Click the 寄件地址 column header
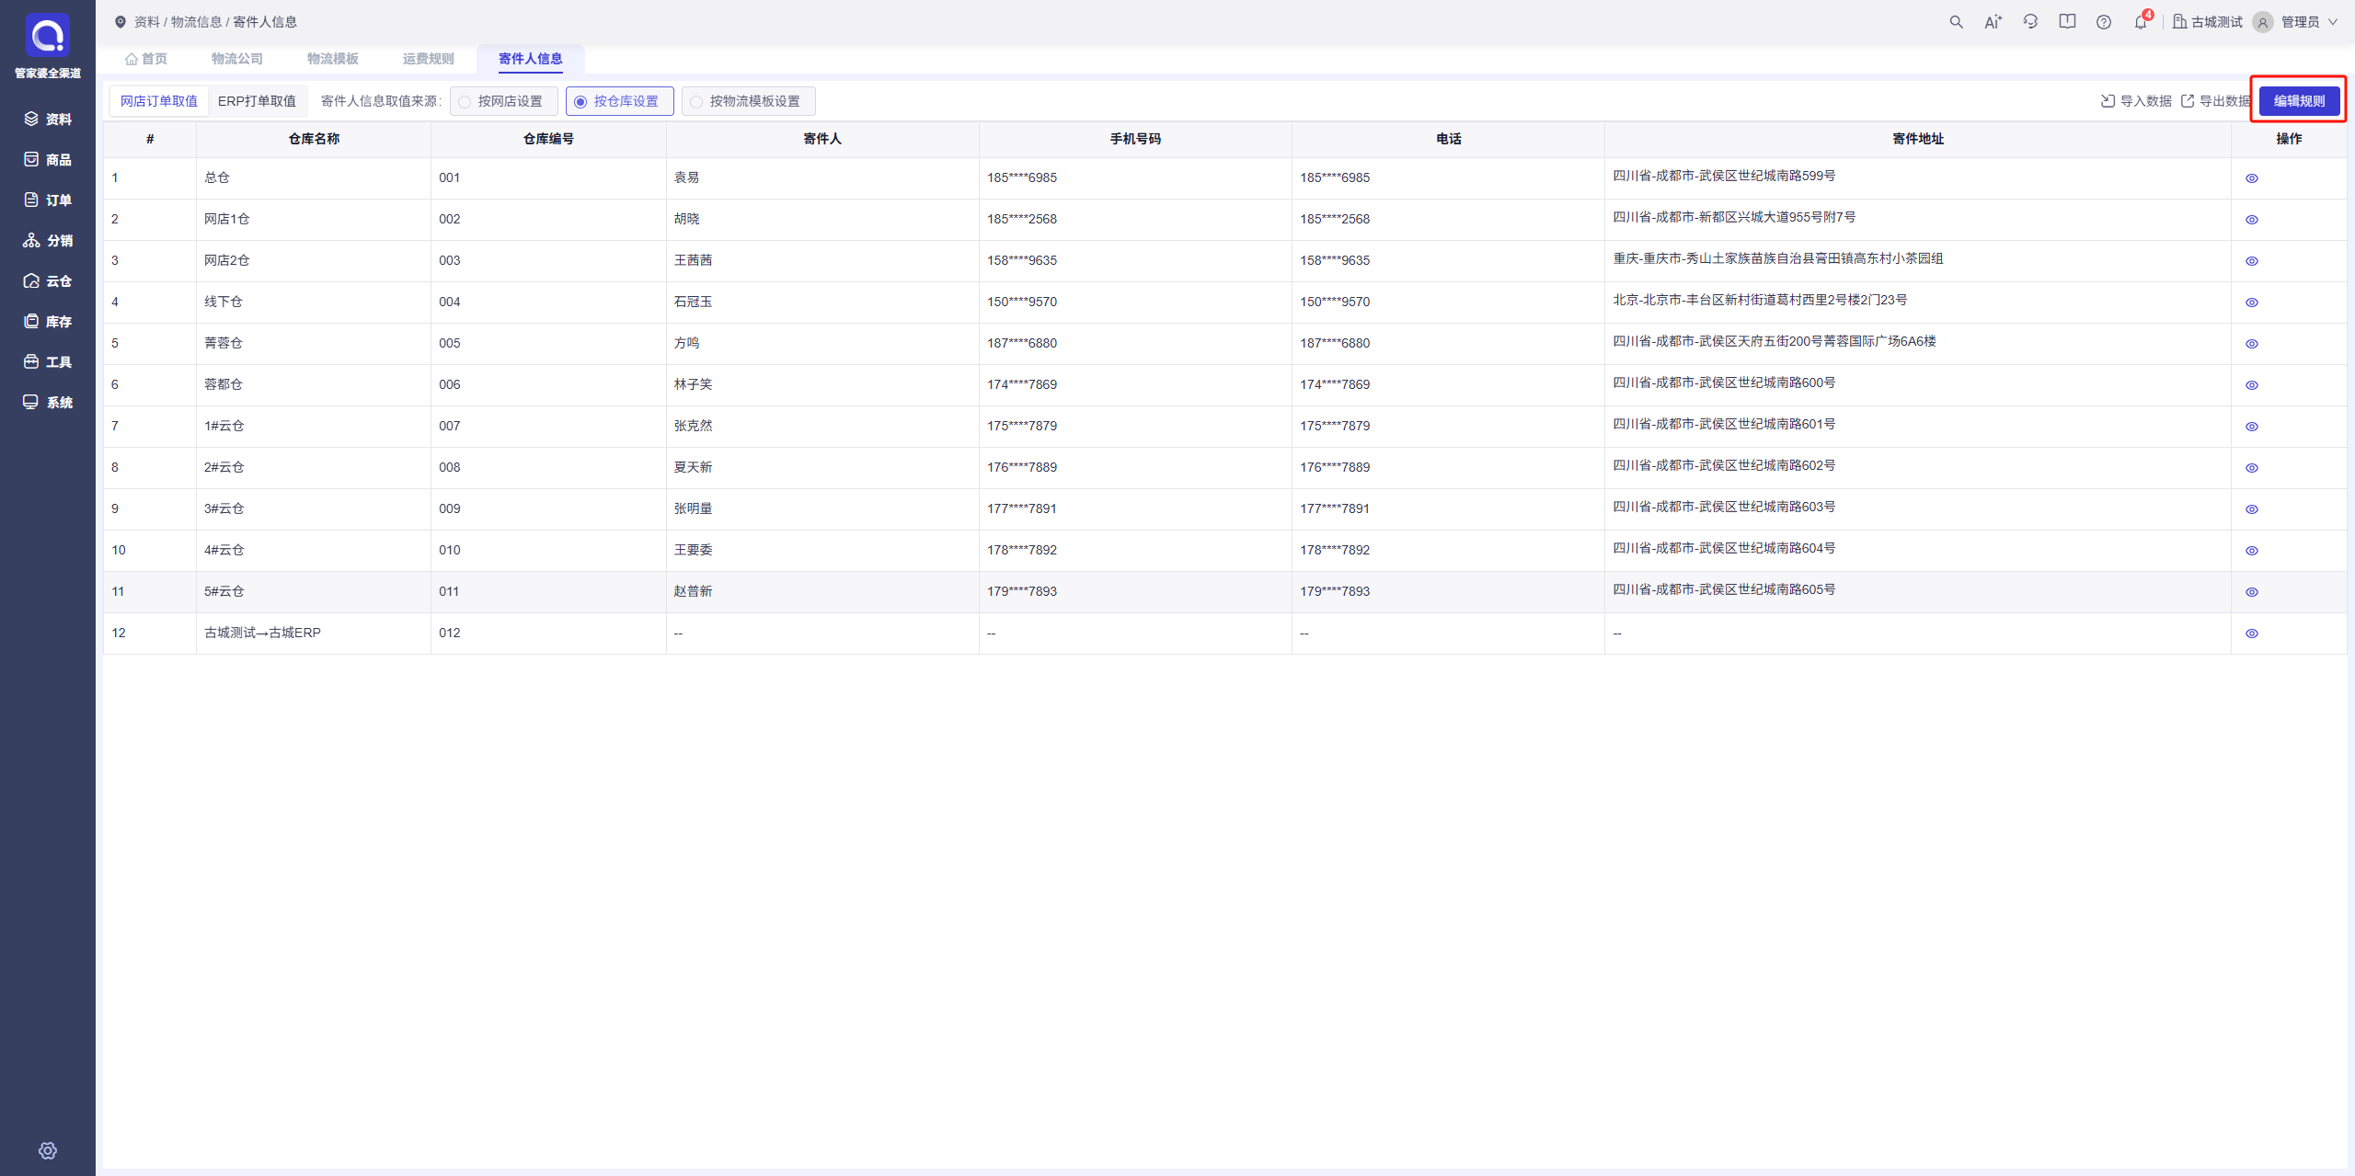Image resolution: width=2355 pixels, height=1176 pixels. [1918, 139]
